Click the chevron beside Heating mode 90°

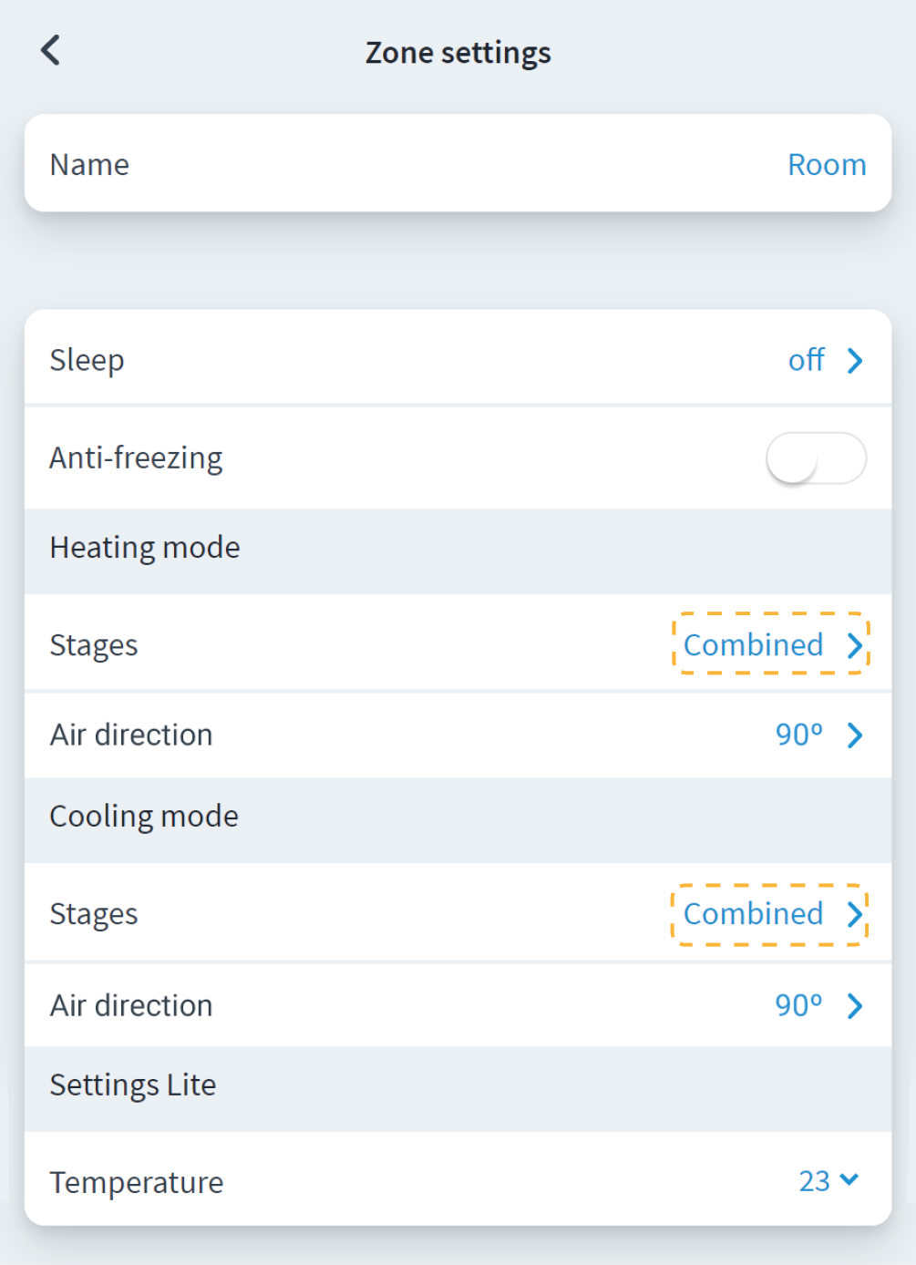pos(855,735)
